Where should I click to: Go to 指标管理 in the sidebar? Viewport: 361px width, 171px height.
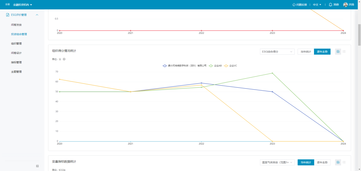pyautogui.click(x=16, y=62)
